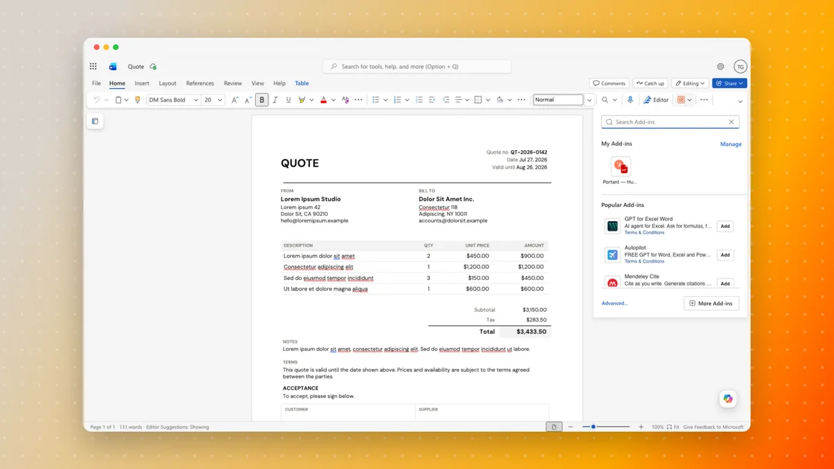Screen dimensions: 834x469
Task: Open the Add-ins ribbon button
Action: (681, 100)
